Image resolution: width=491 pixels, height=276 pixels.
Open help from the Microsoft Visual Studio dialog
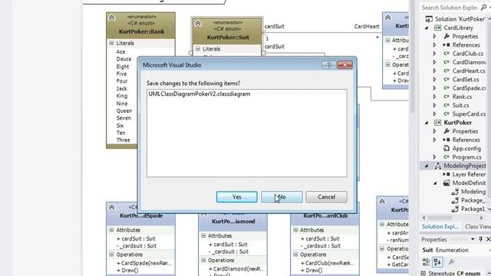coord(329,64)
